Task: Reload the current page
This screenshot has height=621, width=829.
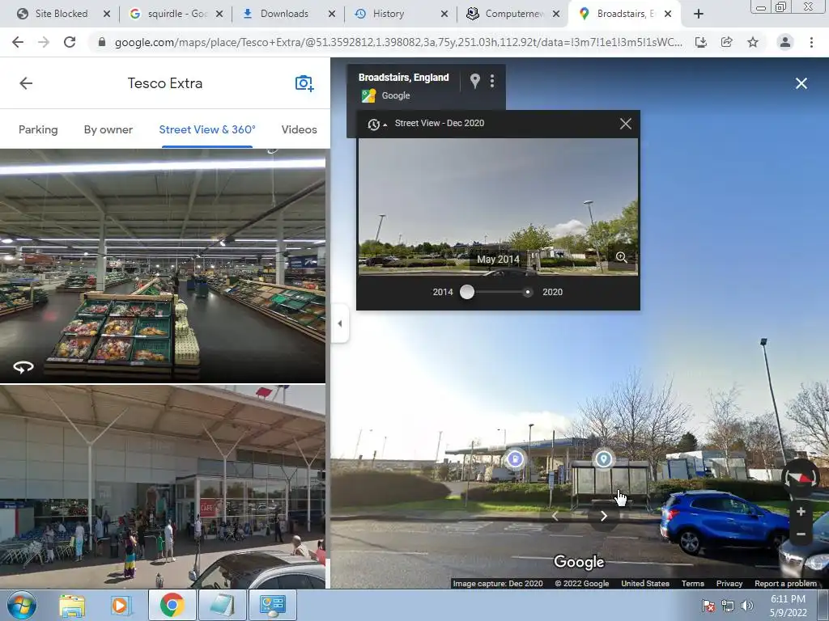Action: 70,42
